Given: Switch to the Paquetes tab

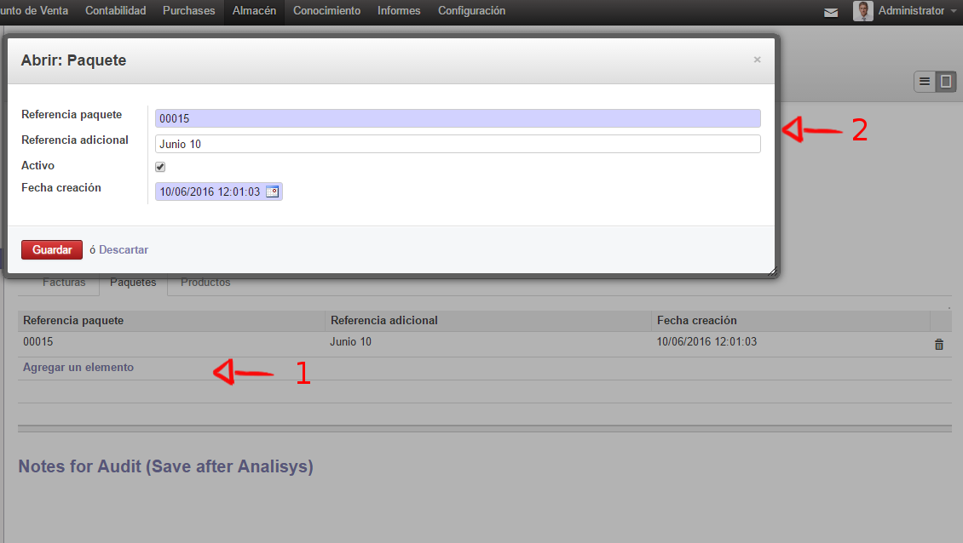Looking at the screenshot, I should [133, 283].
